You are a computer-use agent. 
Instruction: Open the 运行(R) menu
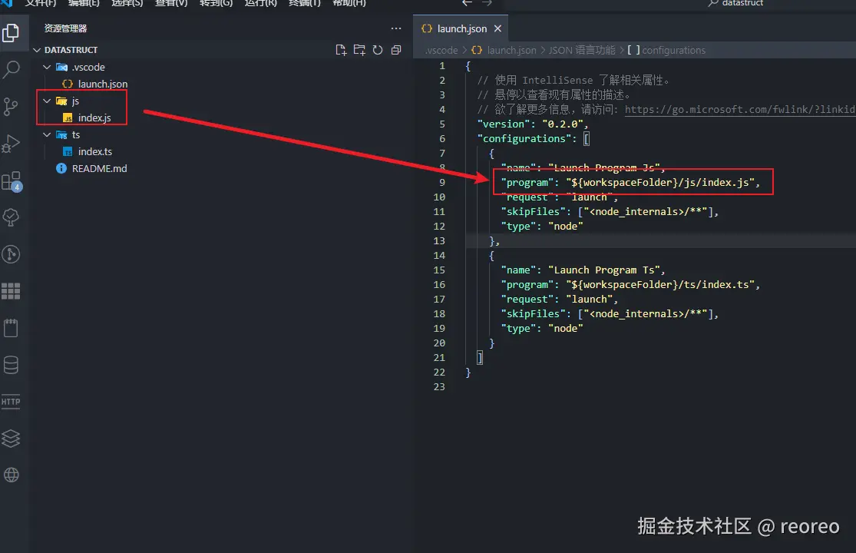pyautogui.click(x=261, y=3)
